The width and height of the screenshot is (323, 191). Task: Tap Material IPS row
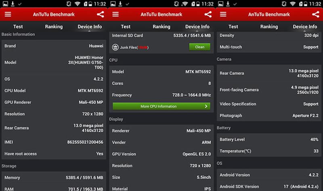(x=161, y=189)
